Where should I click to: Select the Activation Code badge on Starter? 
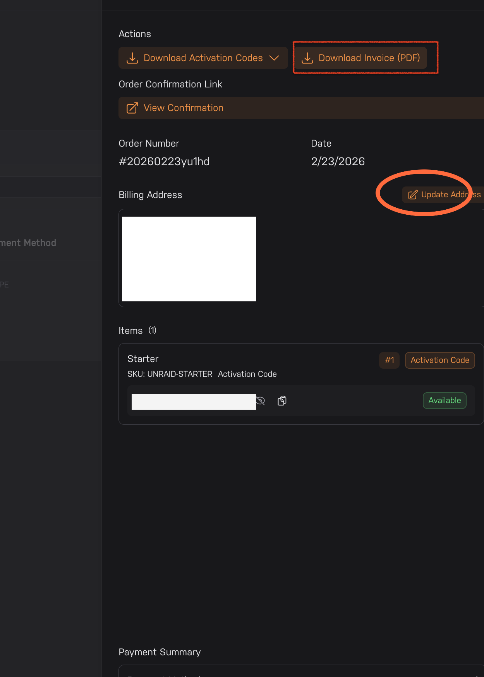440,360
